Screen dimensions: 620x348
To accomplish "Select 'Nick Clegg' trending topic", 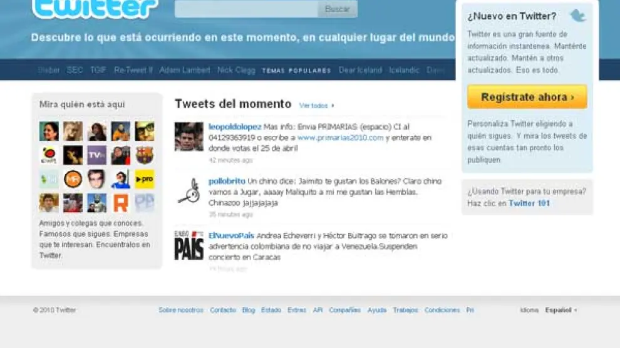I will click(x=236, y=70).
